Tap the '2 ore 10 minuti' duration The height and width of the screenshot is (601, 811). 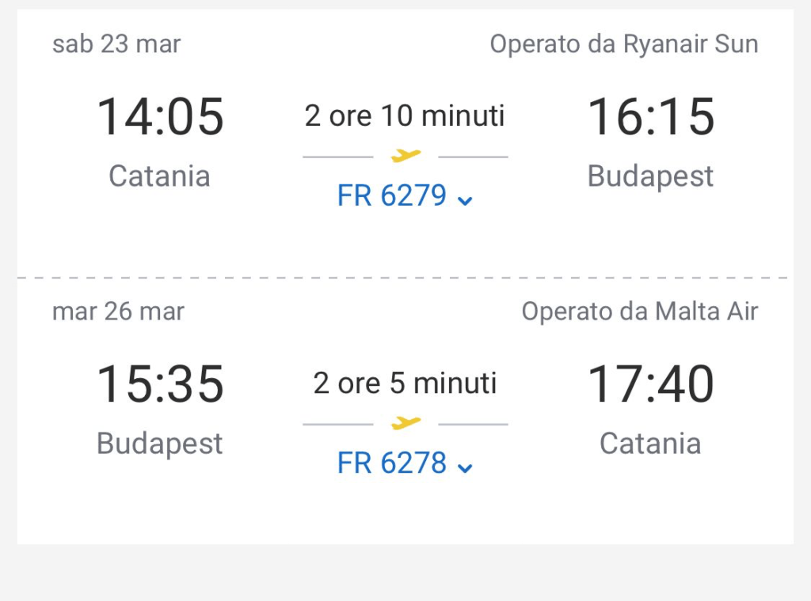405,116
